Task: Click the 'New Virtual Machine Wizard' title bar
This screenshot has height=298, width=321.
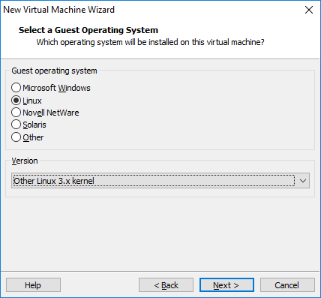Action: point(58,10)
